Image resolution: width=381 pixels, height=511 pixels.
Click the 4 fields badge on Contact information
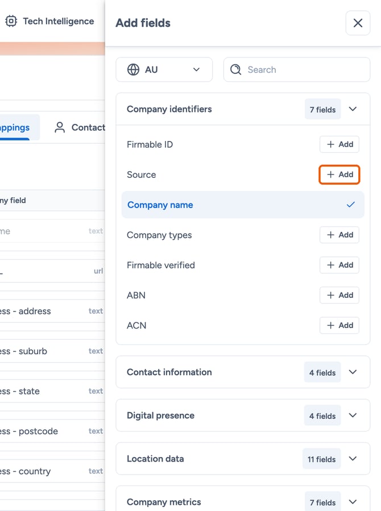(x=322, y=372)
